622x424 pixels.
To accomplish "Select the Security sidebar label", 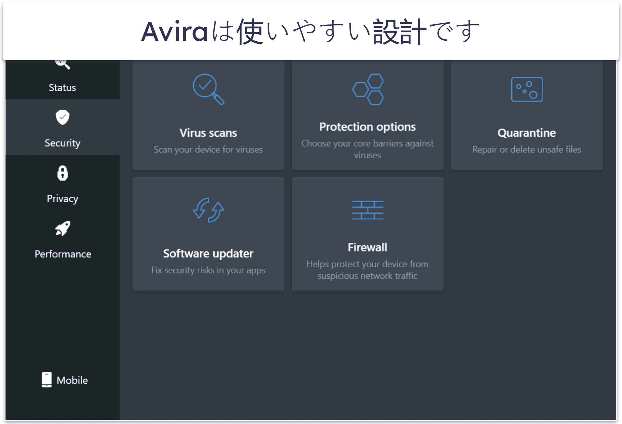I will pyautogui.click(x=63, y=143).
